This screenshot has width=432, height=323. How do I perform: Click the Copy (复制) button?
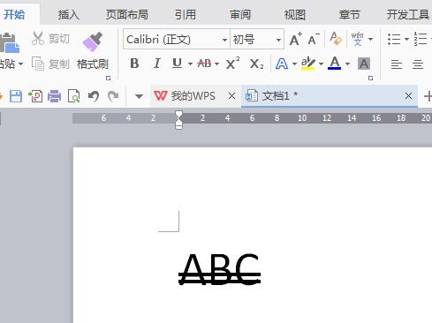pos(50,64)
